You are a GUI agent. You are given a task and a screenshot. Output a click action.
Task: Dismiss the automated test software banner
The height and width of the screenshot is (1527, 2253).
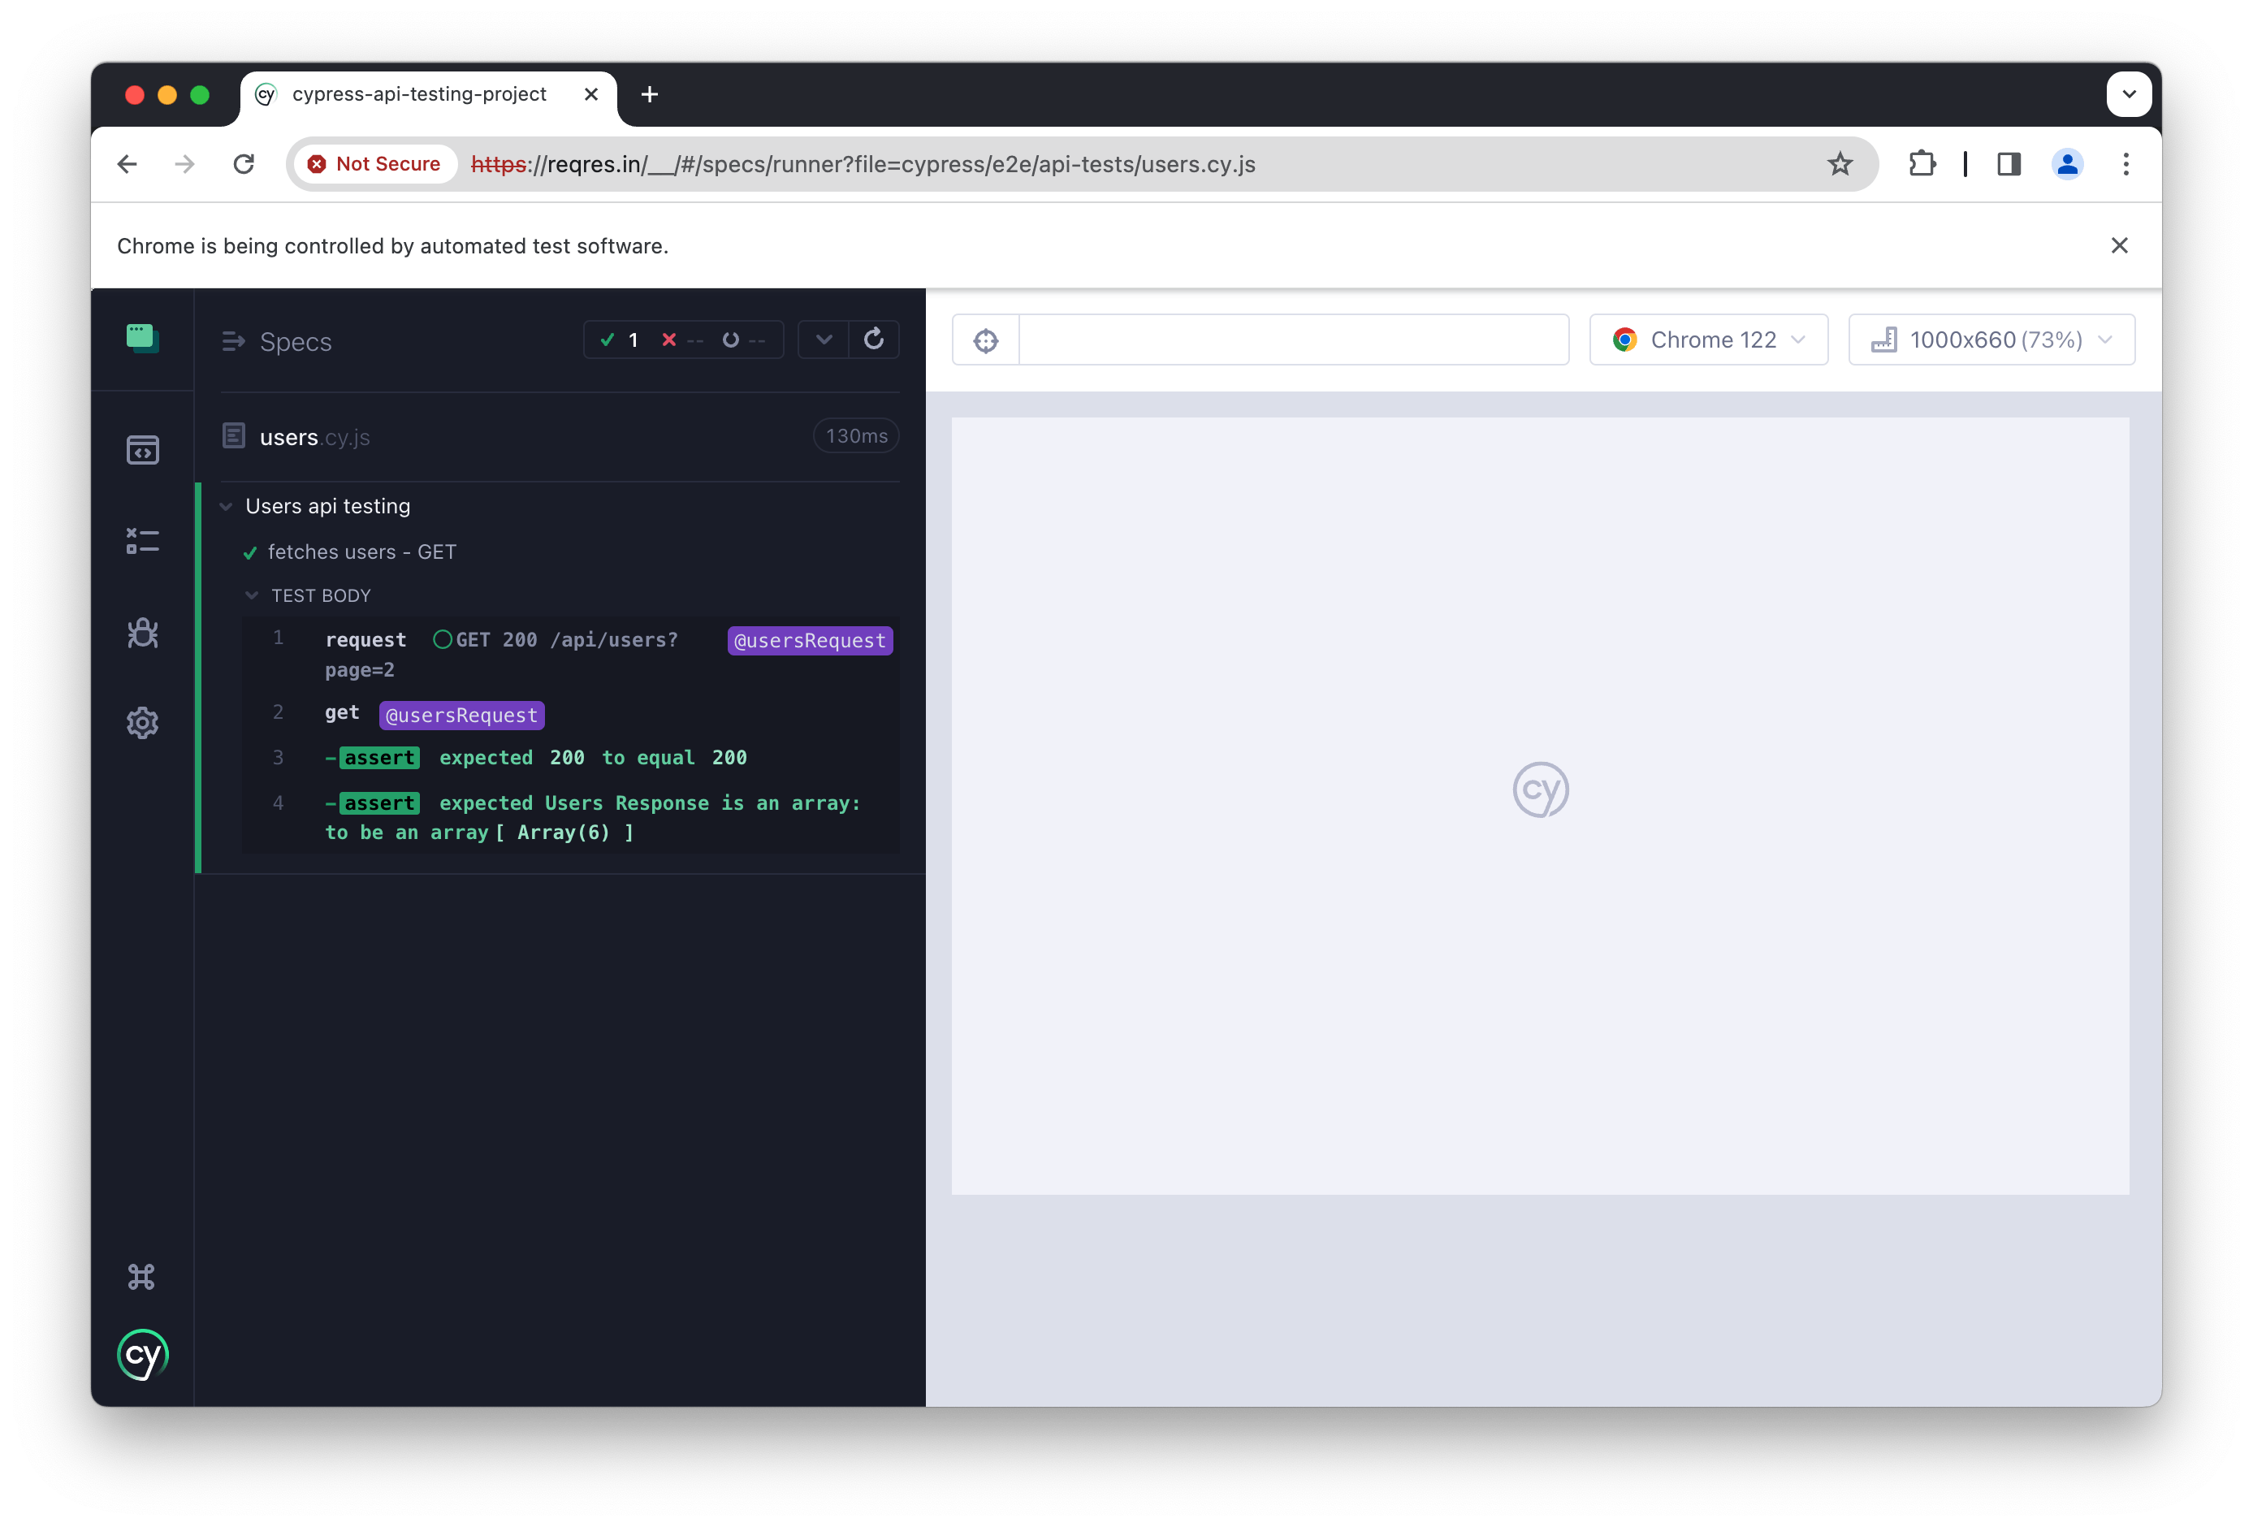(x=2119, y=245)
